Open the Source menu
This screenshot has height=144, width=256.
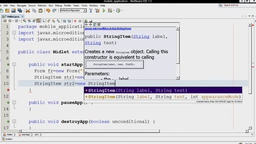click(x=32, y=6)
